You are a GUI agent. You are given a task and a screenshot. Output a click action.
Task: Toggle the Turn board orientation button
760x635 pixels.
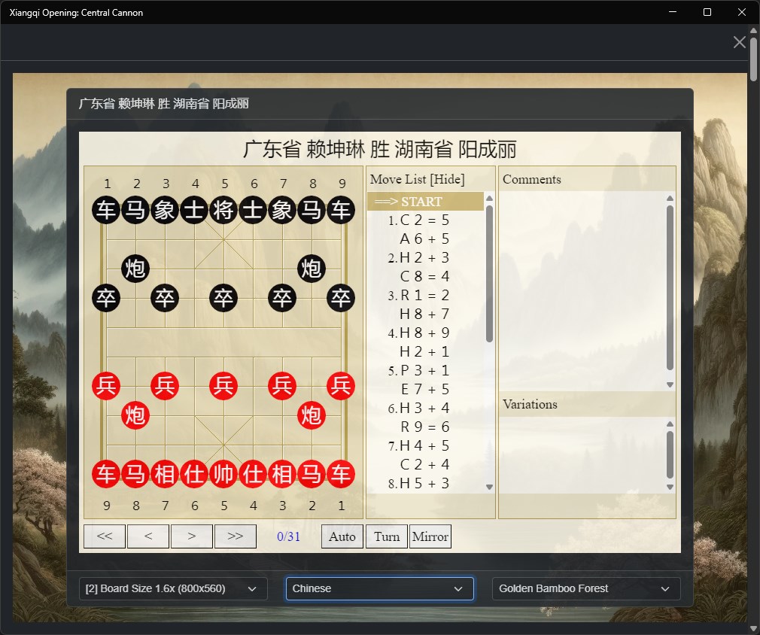coord(386,536)
